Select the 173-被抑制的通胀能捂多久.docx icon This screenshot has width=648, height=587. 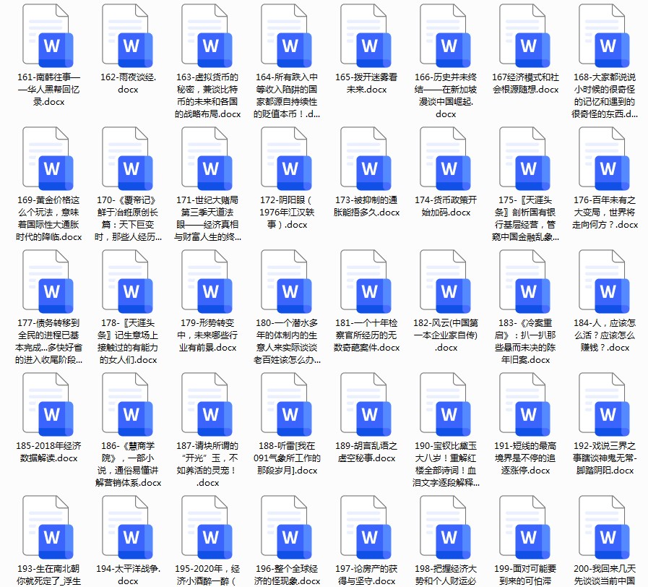click(x=366, y=158)
